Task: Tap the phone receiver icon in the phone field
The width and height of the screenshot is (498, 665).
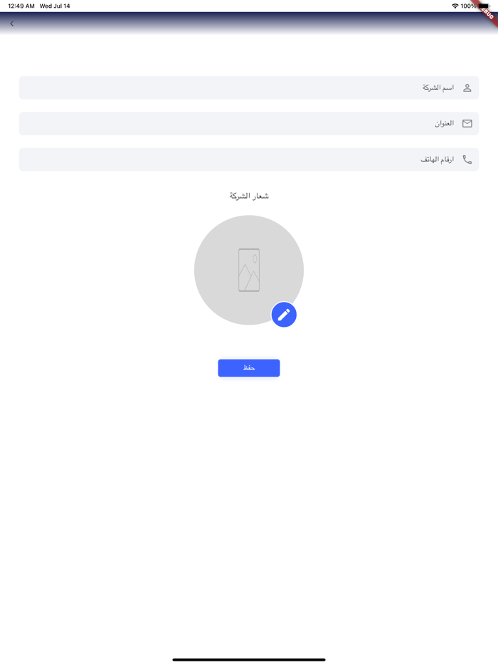Action: point(467,159)
